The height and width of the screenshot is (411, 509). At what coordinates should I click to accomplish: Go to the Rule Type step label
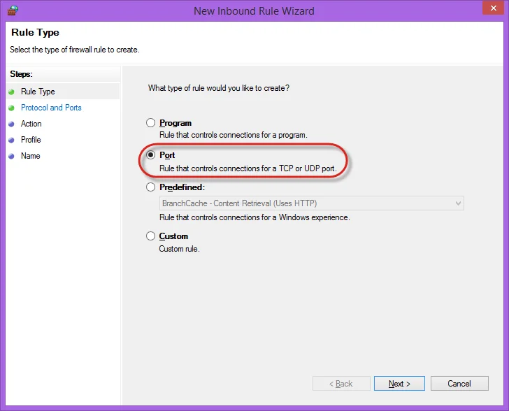[x=38, y=92]
